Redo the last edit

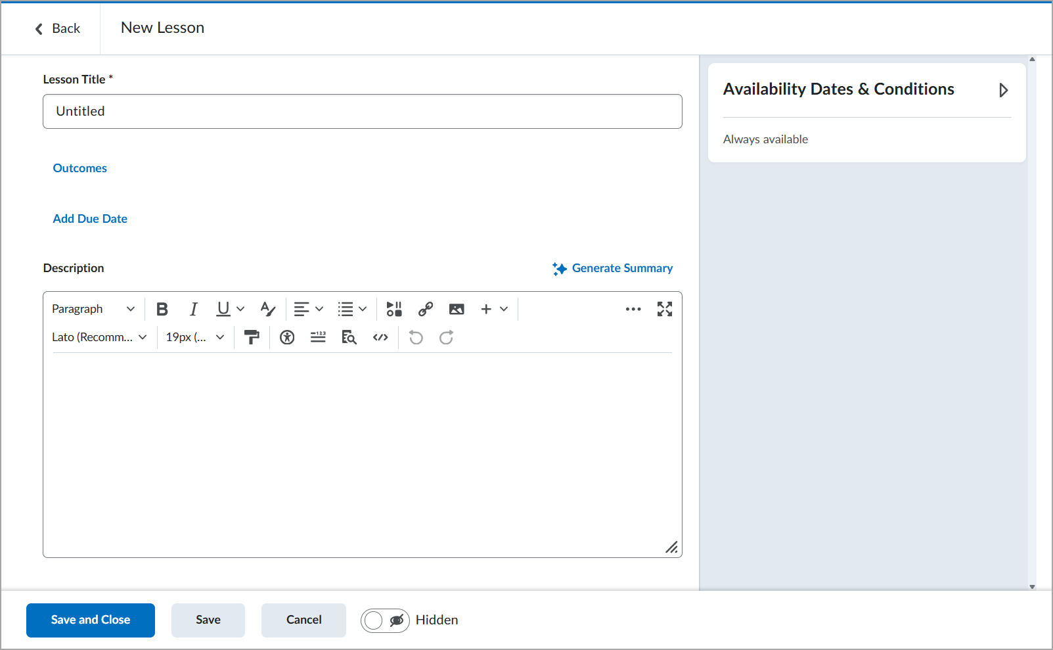pos(447,337)
